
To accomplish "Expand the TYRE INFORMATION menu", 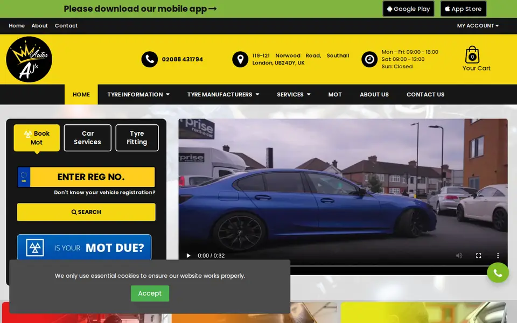I will coord(138,95).
